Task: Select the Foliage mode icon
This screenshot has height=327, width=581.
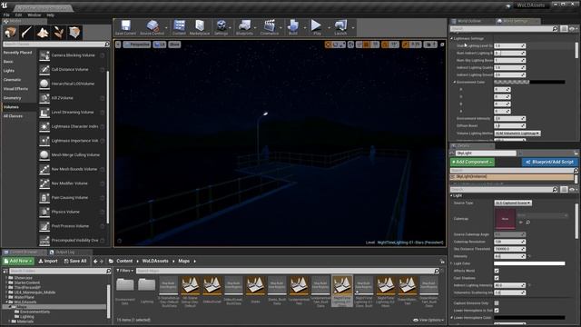Action: (x=58, y=33)
